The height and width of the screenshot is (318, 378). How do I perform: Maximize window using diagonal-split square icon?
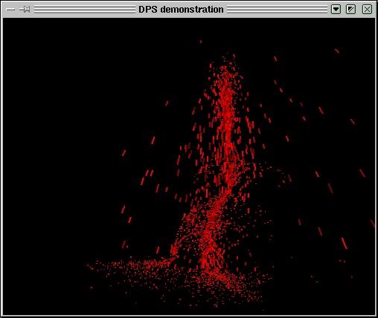350,10
